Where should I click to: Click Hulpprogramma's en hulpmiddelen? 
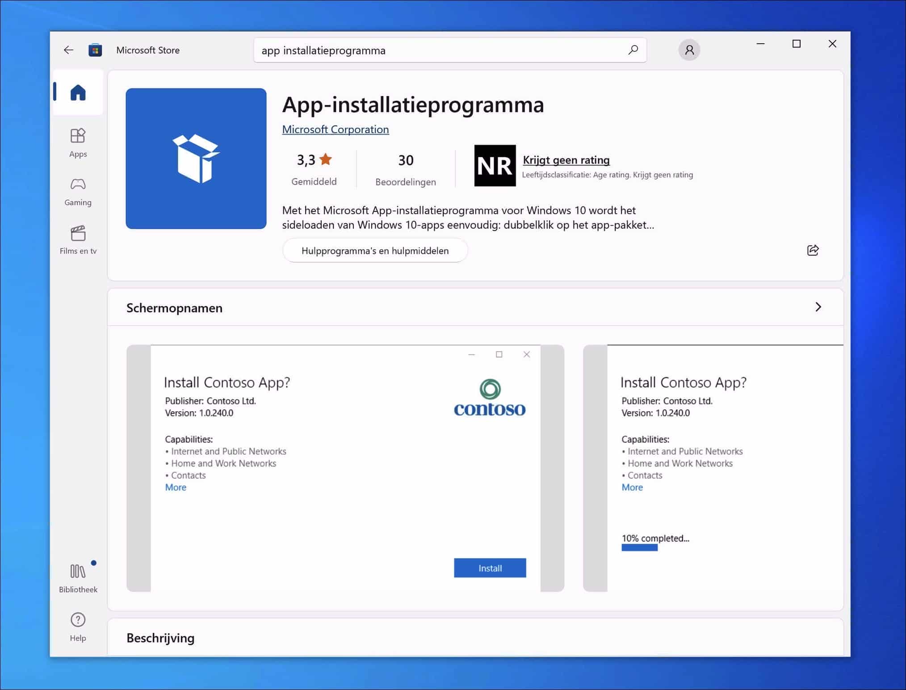(x=375, y=250)
